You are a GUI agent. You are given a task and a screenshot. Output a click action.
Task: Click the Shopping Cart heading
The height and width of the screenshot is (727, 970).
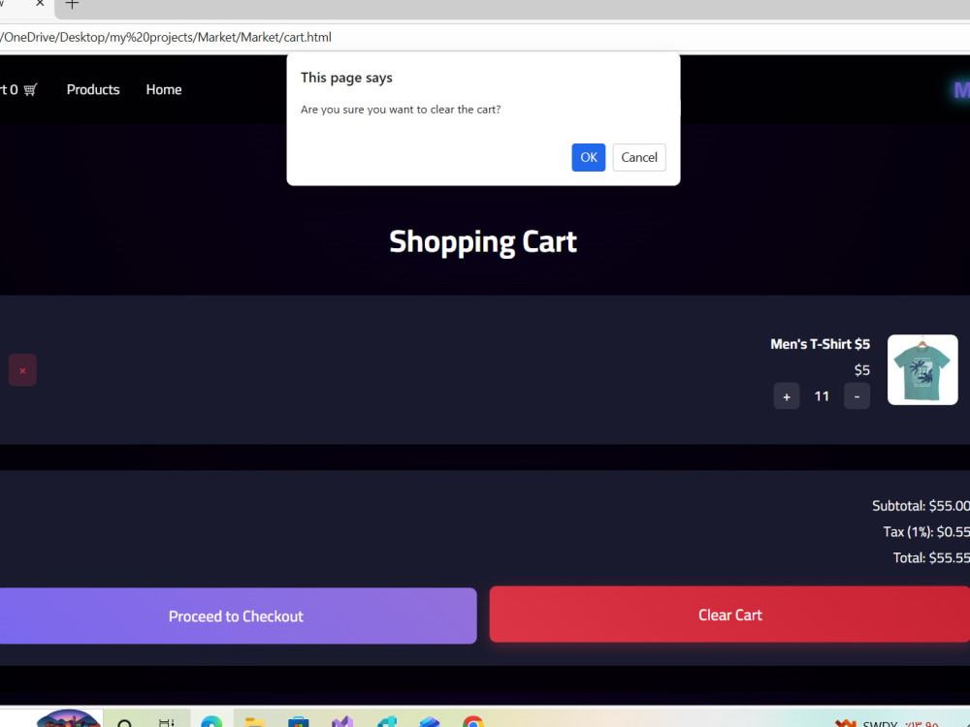coord(483,241)
